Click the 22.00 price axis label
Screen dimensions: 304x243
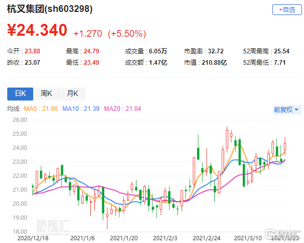[x=20, y=176]
